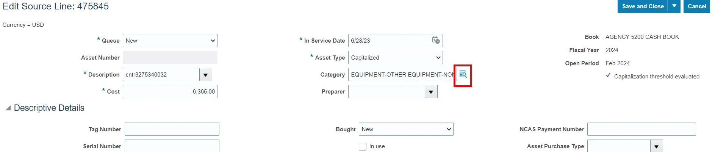Open the Save and Close dropdown arrow

pyautogui.click(x=674, y=6)
